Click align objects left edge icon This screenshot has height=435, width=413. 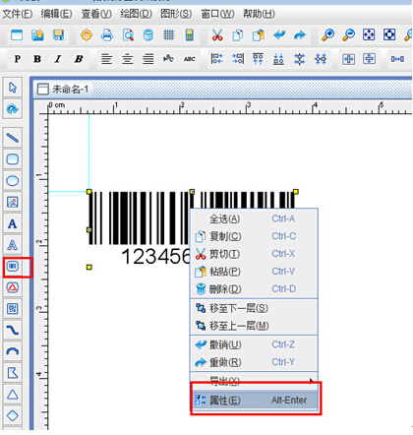coord(217,59)
